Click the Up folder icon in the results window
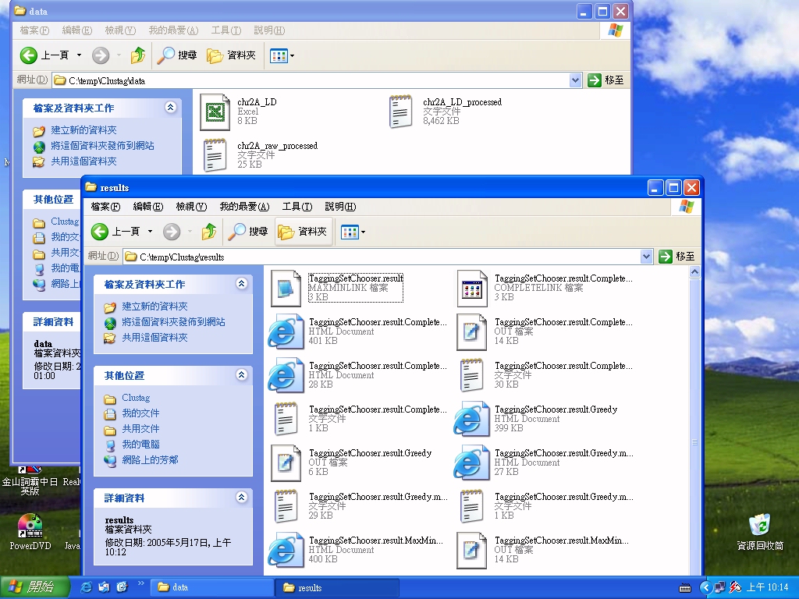799x599 pixels. [x=209, y=232]
